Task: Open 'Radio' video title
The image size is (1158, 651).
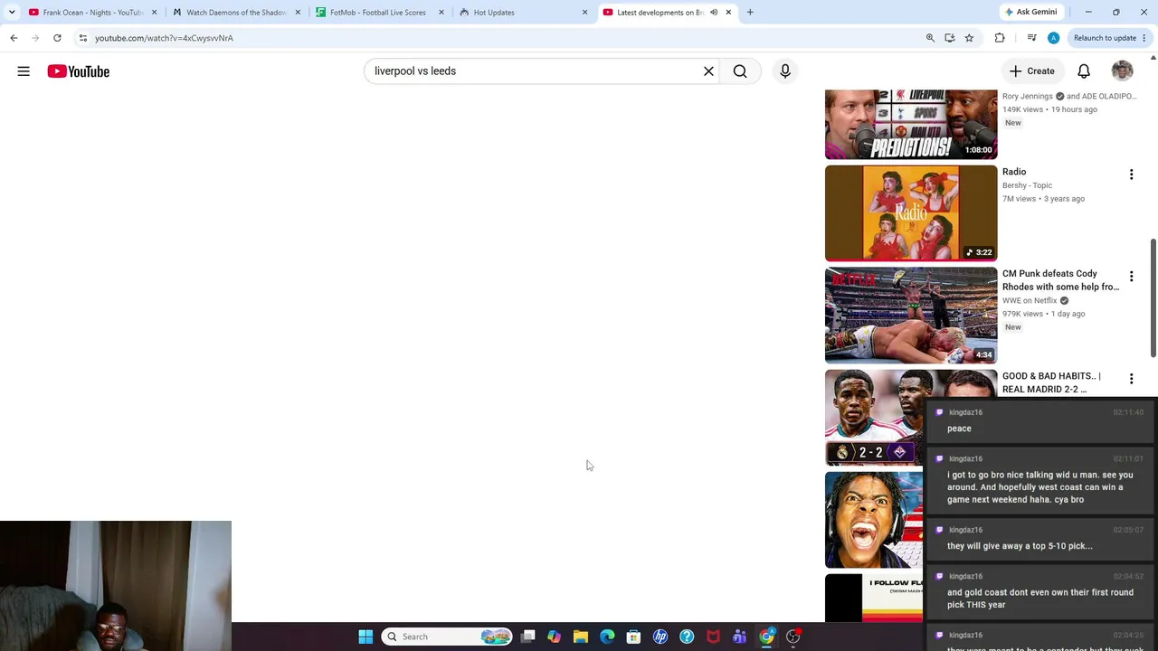Action: tap(1014, 172)
